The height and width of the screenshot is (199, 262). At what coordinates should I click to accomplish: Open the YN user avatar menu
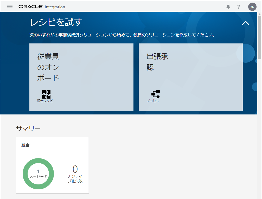tap(252, 7)
